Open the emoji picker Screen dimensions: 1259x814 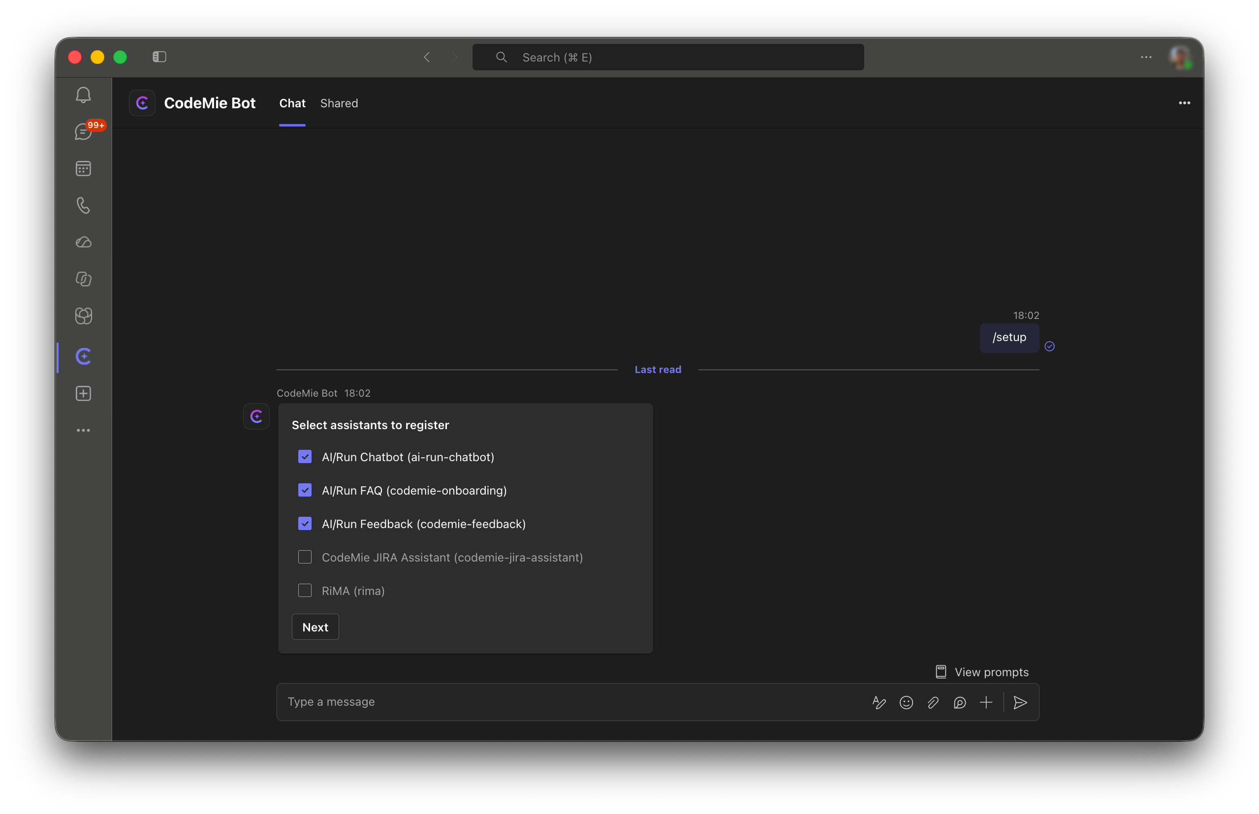tap(906, 702)
